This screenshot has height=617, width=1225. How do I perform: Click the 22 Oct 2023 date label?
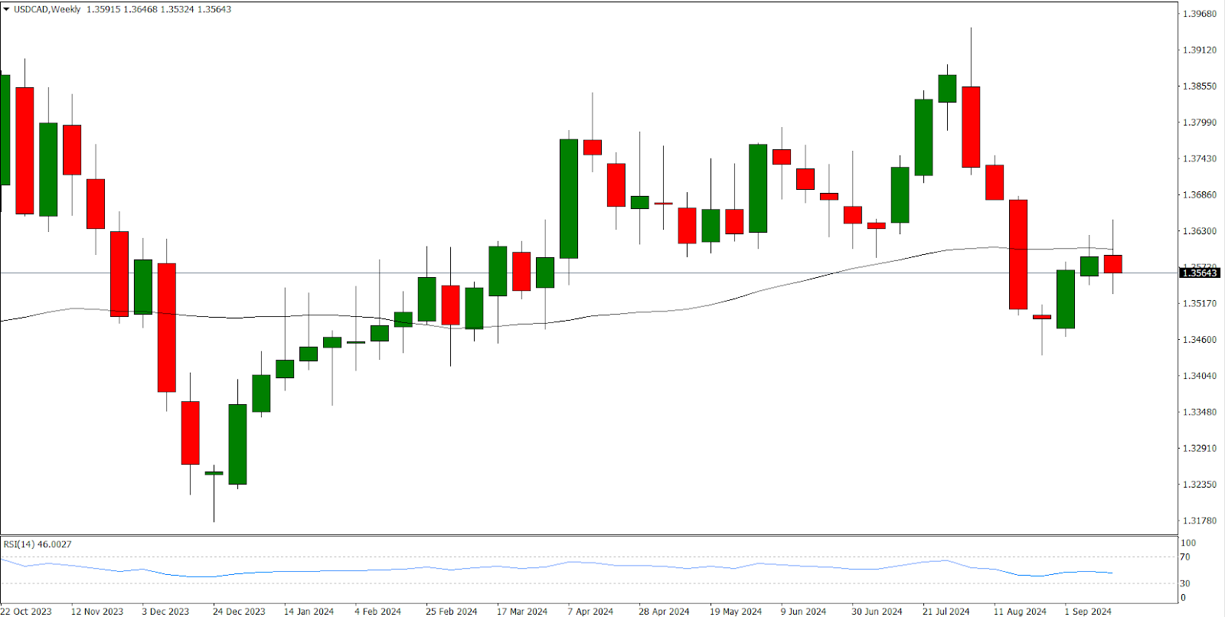pos(26,611)
